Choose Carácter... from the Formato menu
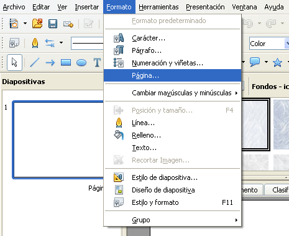The image size is (289, 236). [x=172, y=38]
